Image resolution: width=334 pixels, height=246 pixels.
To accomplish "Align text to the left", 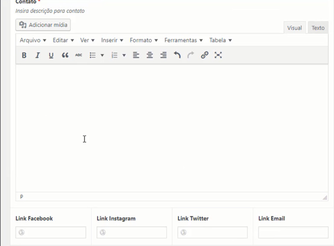I will (136, 55).
